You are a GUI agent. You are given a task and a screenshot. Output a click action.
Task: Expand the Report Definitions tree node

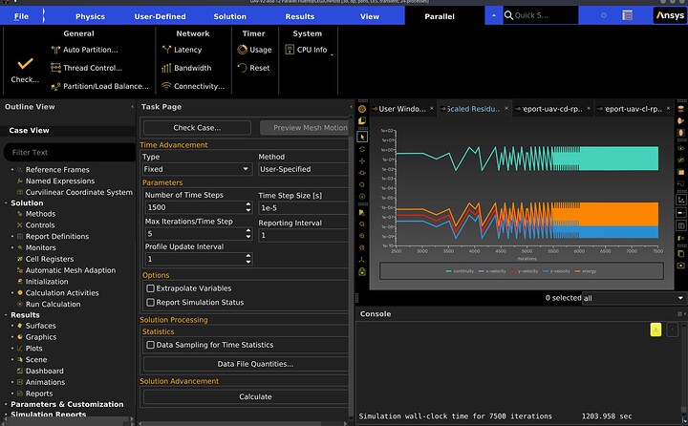12,237
